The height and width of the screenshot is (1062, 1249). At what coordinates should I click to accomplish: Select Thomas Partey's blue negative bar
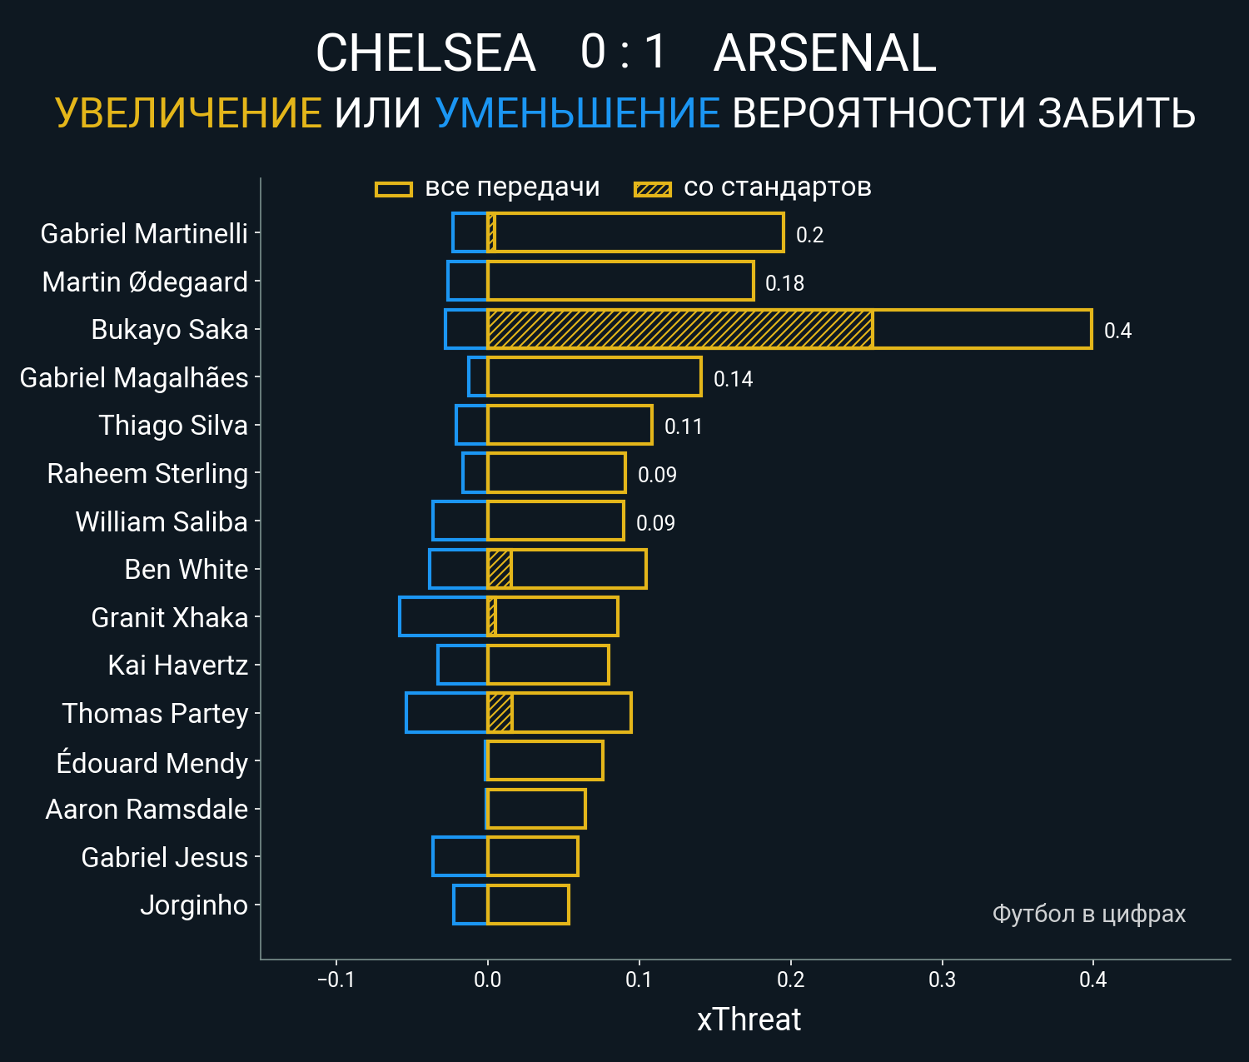point(446,713)
